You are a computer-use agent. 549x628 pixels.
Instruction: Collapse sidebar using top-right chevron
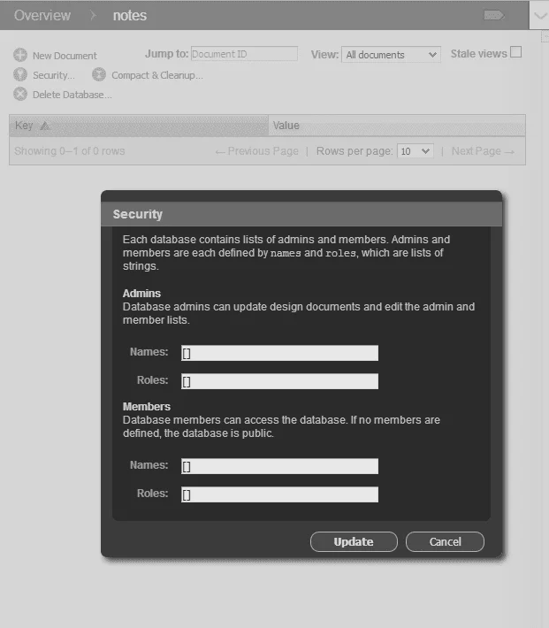pos(538,15)
